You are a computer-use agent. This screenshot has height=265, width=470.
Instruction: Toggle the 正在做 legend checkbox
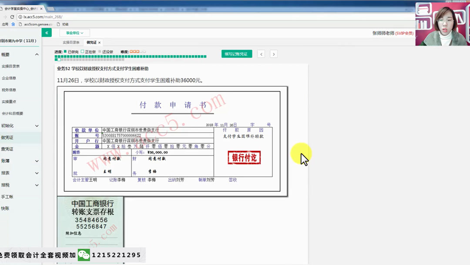[82, 51]
